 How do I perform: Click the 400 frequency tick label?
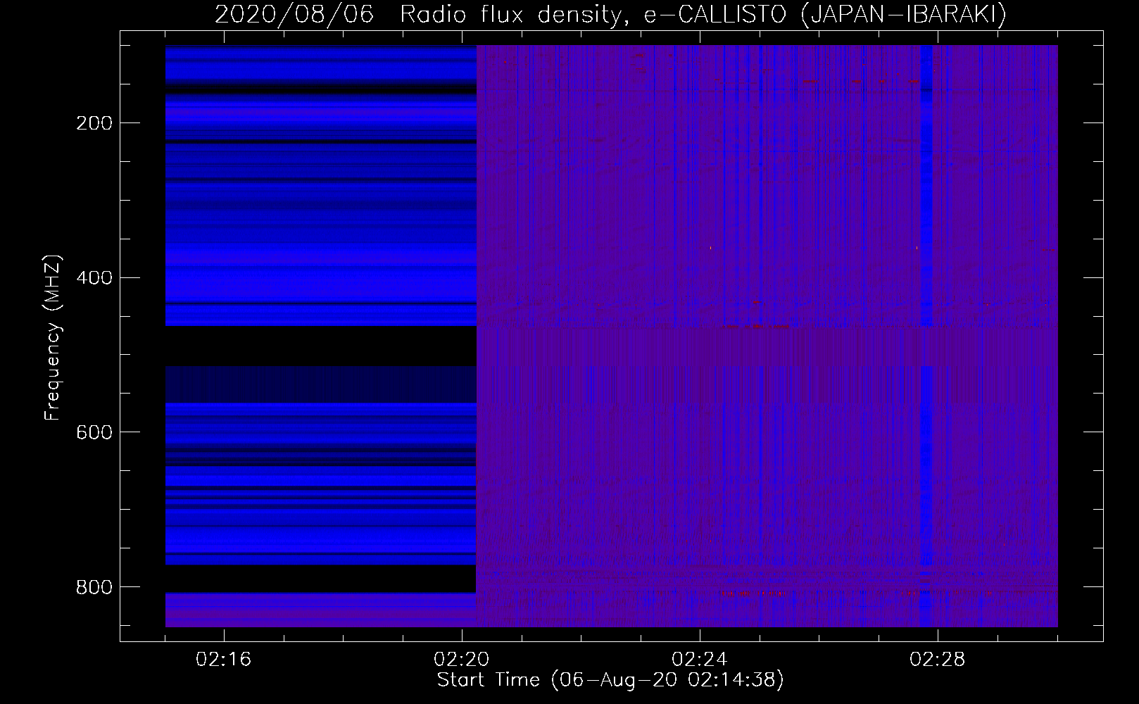pyautogui.click(x=94, y=277)
